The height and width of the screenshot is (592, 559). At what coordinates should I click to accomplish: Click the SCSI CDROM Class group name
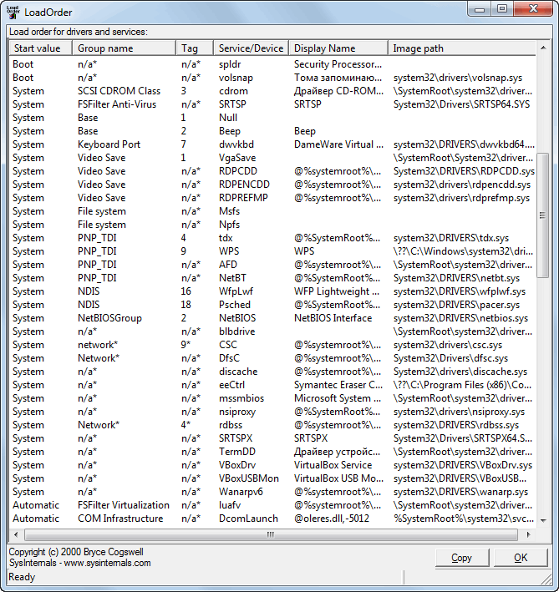point(119,91)
